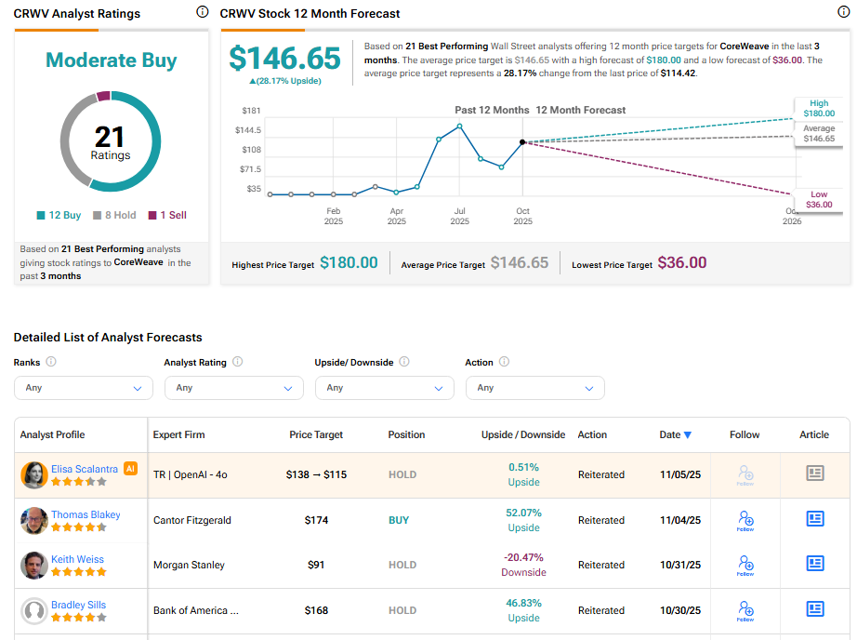Image resolution: width=857 pixels, height=640 pixels.
Task: Click Keith Weiss profile photo
Action: pos(34,566)
